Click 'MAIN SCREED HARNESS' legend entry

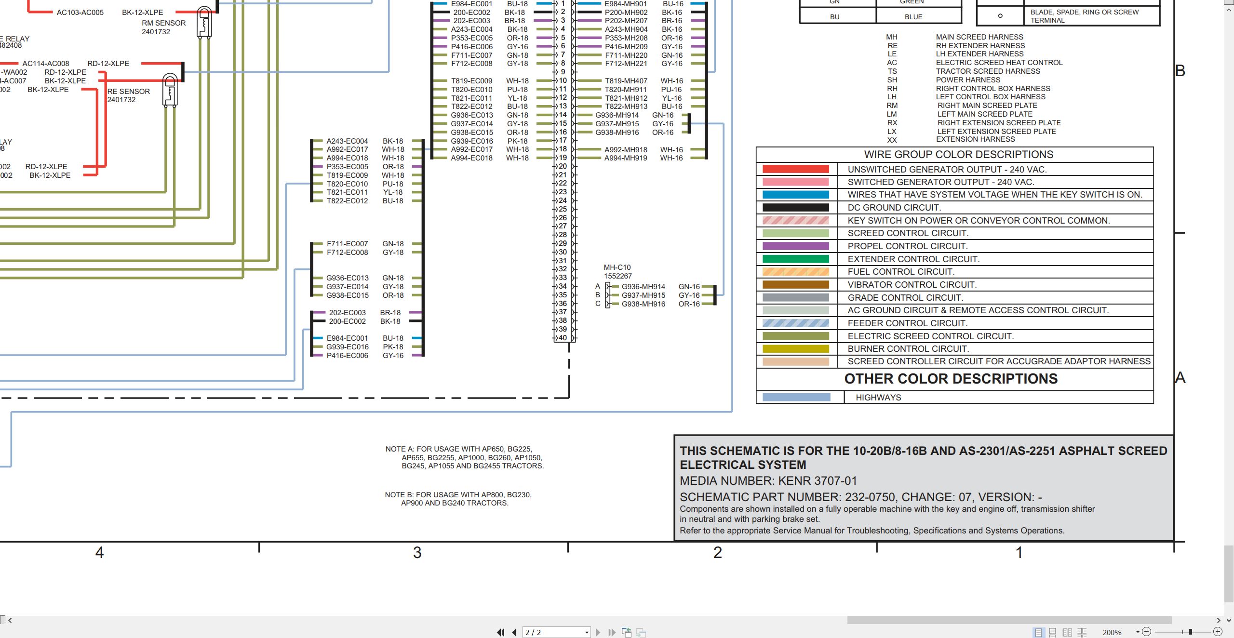[x=979, y=37]
